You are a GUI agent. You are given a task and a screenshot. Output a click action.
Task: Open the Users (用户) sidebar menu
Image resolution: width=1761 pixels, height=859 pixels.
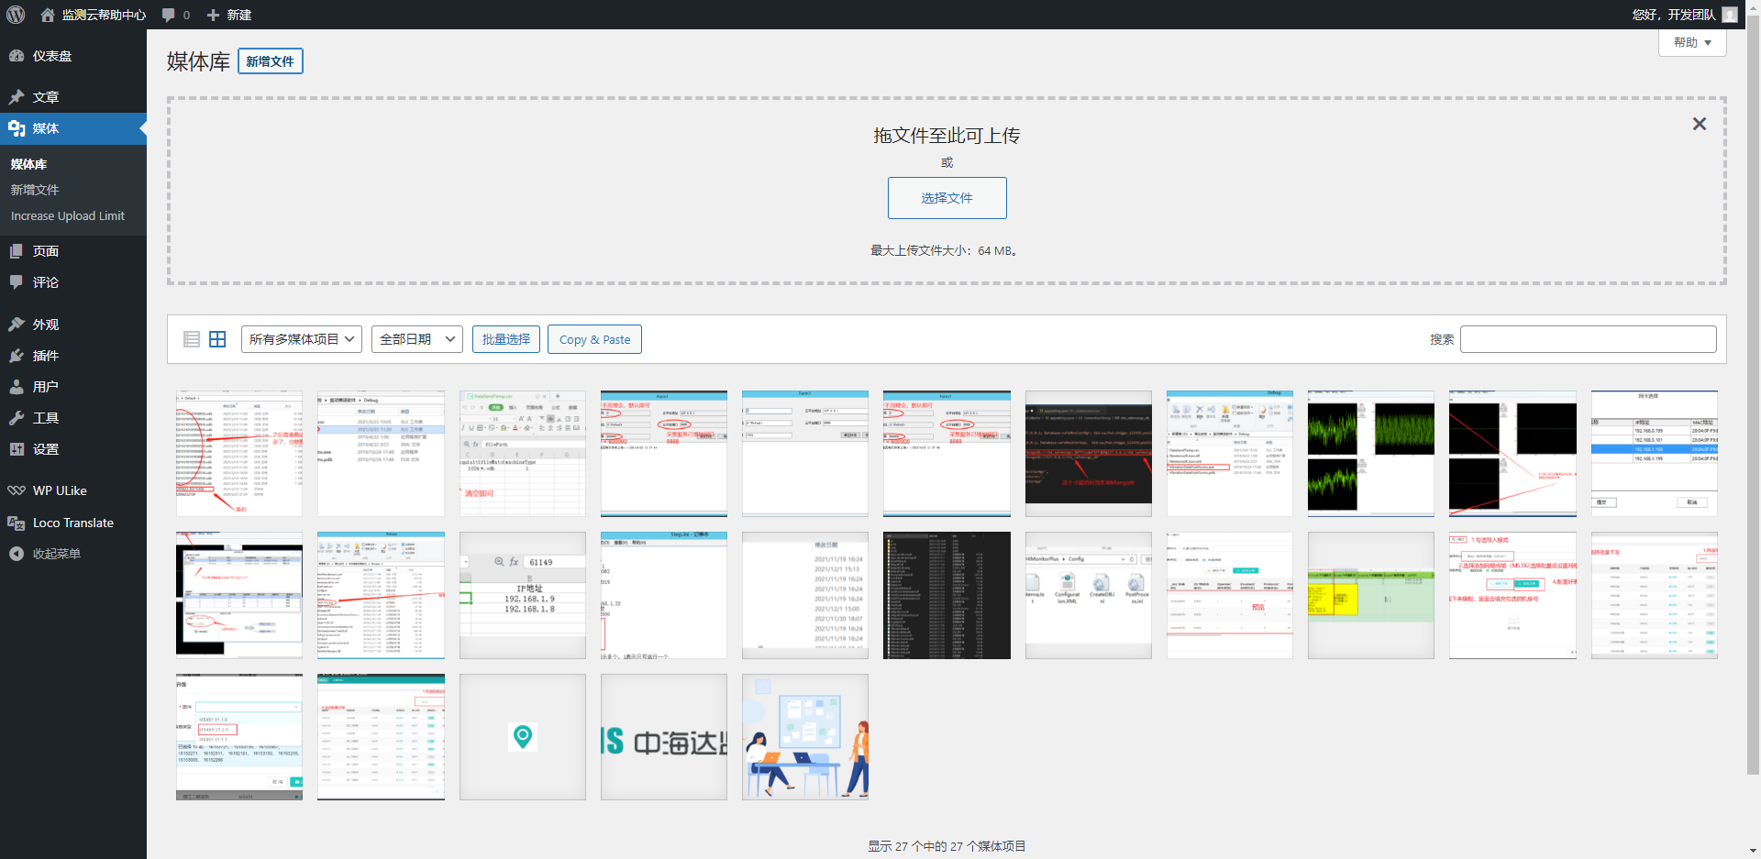coord(45,387)
